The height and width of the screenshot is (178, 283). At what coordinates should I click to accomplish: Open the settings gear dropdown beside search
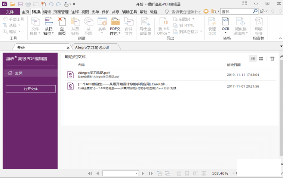(264, 11)
